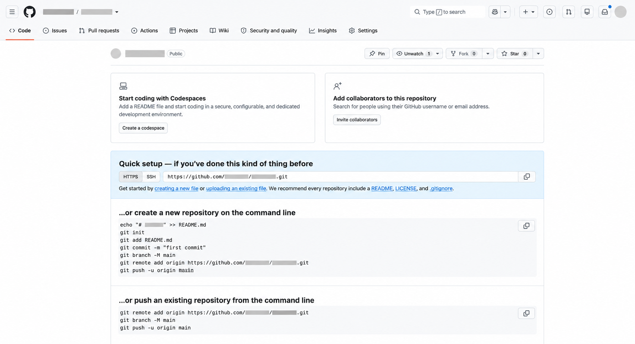Open the notifications inbox icon

(x=605, y=12)
